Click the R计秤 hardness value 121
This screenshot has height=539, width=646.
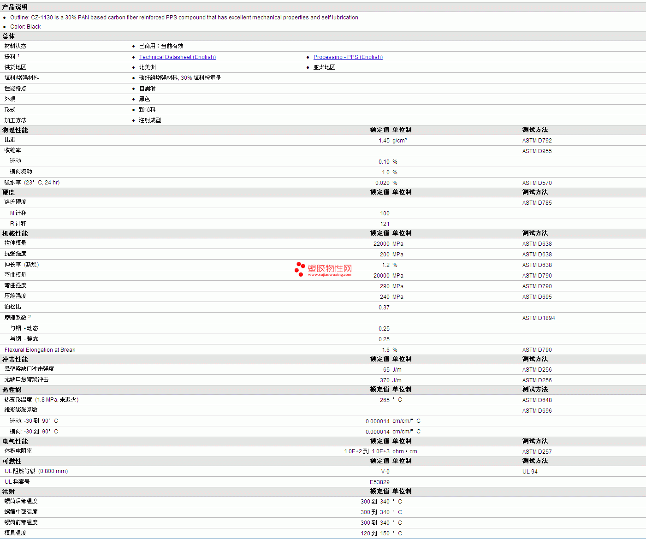coord(385,224)
